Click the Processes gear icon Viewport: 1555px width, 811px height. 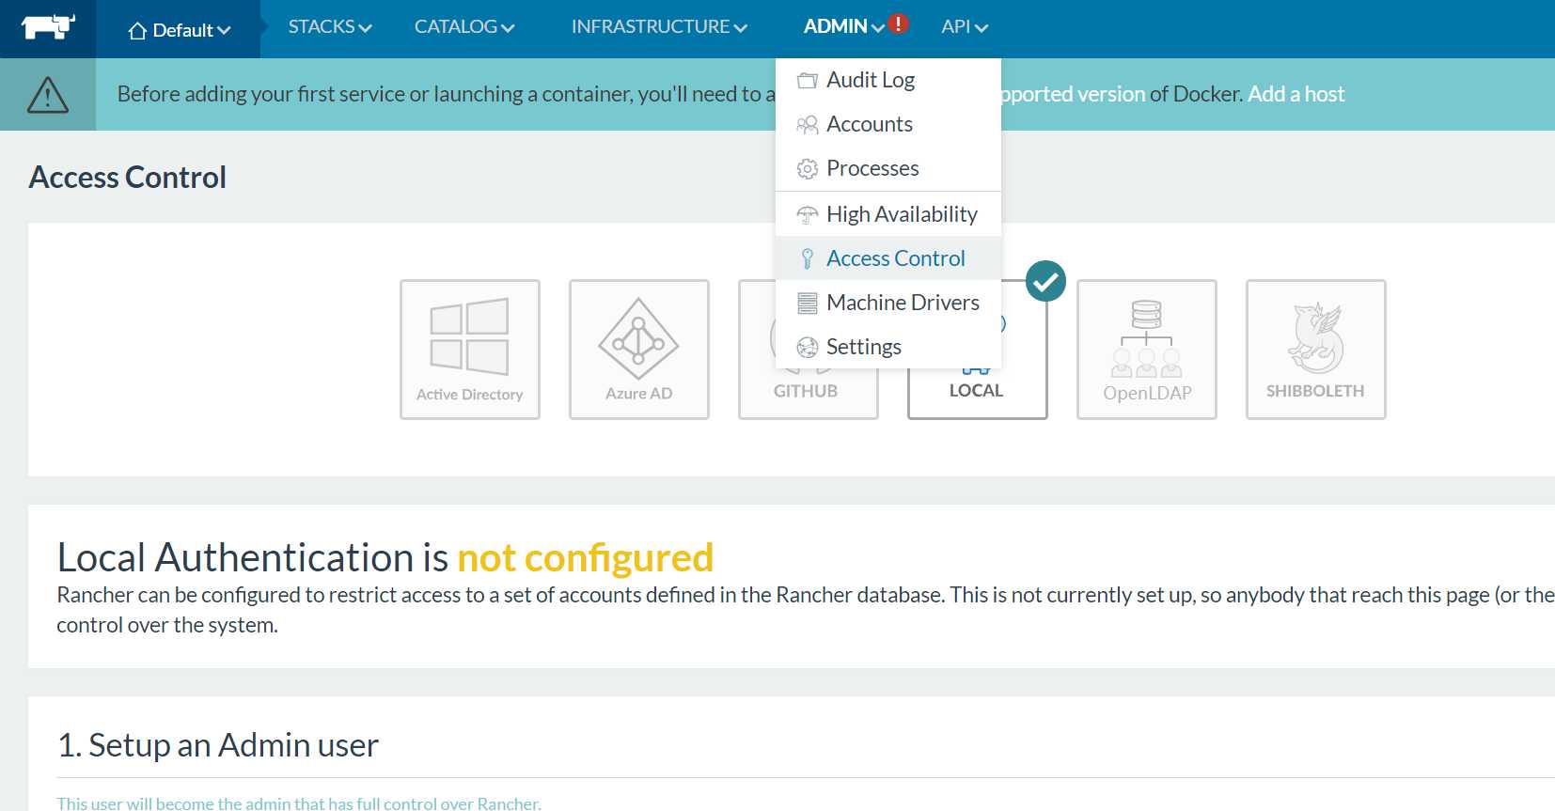coord(807,169)
